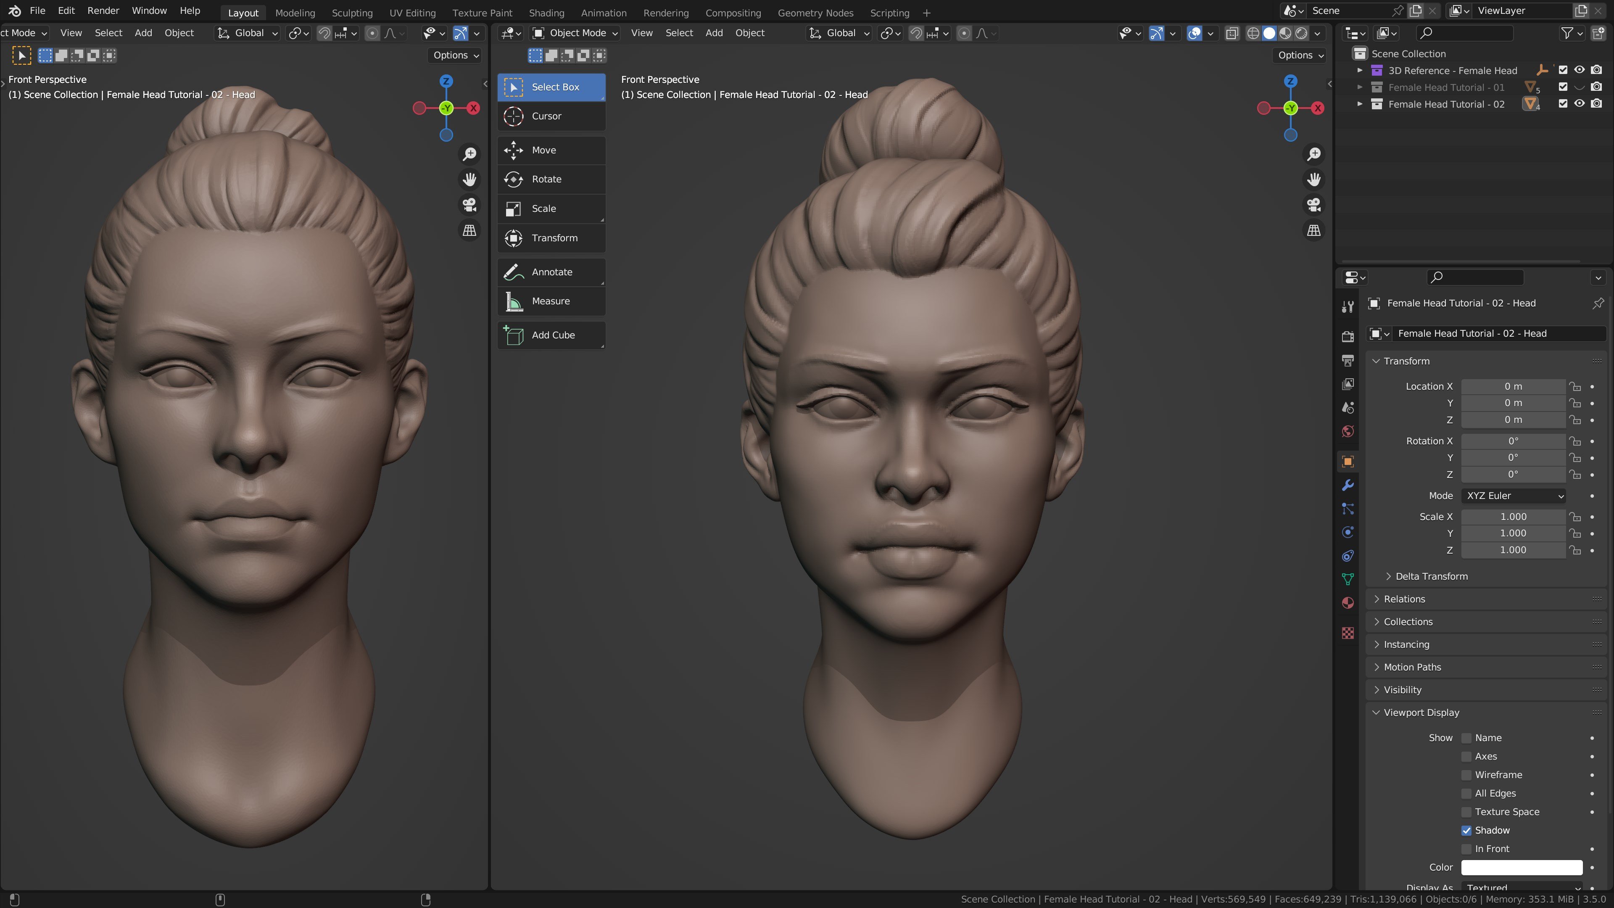Open the XYZ Euler rotation mode dropdown

[x=1513, y=496]
